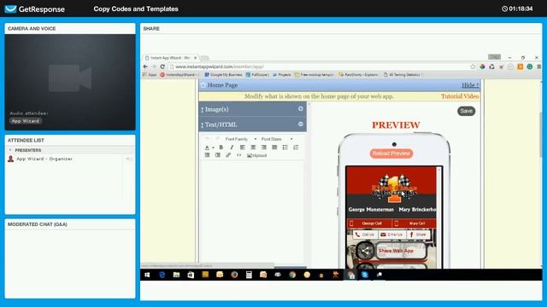Open the Free mockup templates bookmark
The height and width of the screenshot is (307, 547).
point(314,74)
